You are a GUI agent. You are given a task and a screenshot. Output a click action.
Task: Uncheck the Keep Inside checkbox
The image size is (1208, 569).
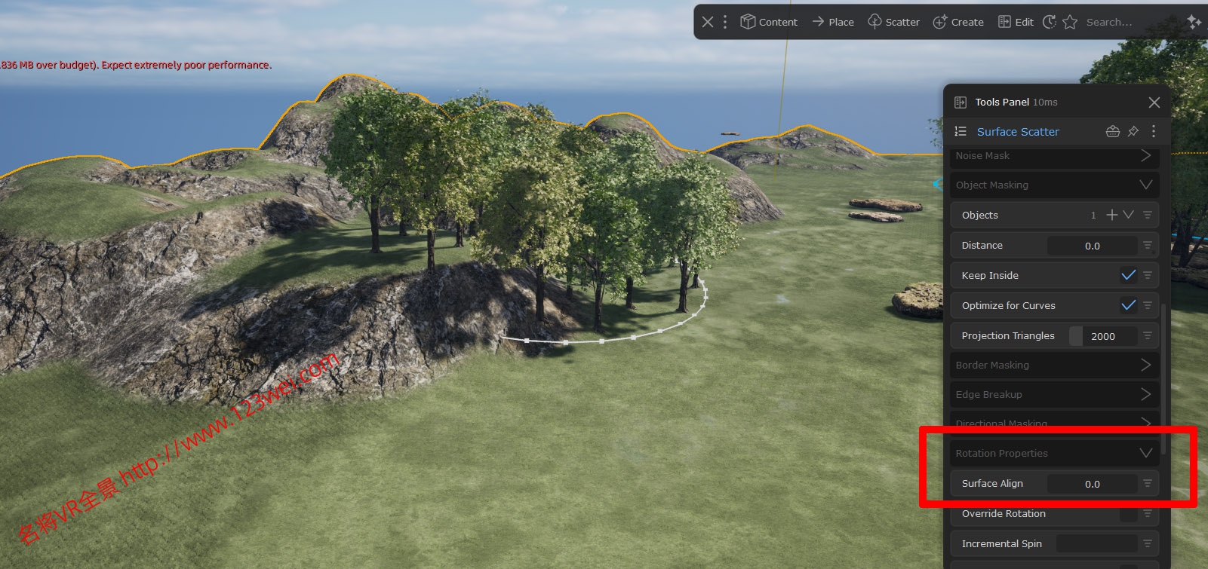click(1128, 275)
